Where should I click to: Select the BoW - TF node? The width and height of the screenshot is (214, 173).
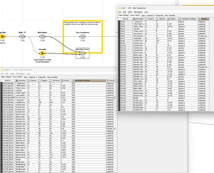click(x=22, y=37)
